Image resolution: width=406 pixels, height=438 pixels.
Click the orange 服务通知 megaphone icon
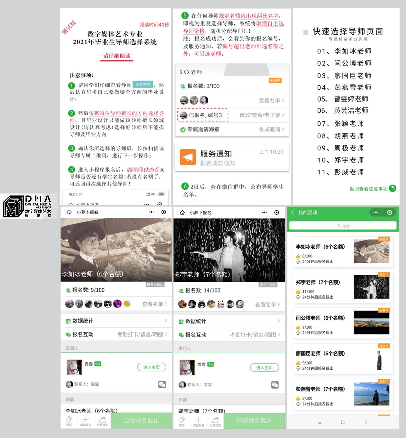(188, 157)
